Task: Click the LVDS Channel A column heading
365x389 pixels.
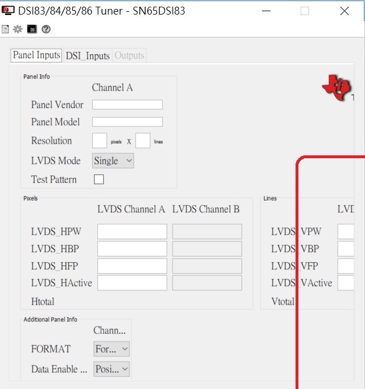Action: tap(131, 209)
